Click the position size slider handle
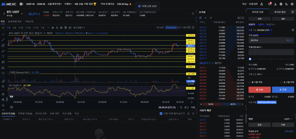 click(x=250, y=59)
